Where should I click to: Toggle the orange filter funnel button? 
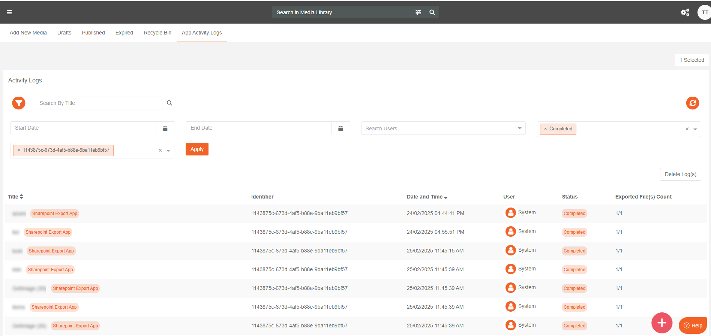[19, 103]
